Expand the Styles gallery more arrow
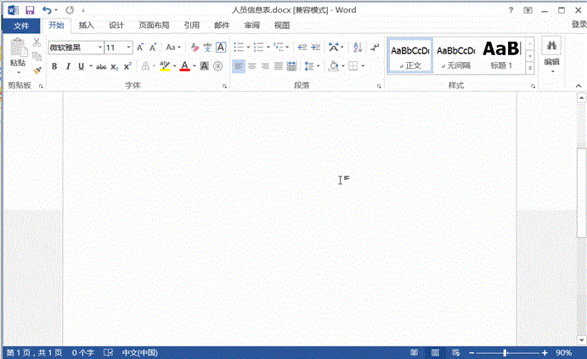The width and height of the screenshot is (587, 359). tap(530, 68)
